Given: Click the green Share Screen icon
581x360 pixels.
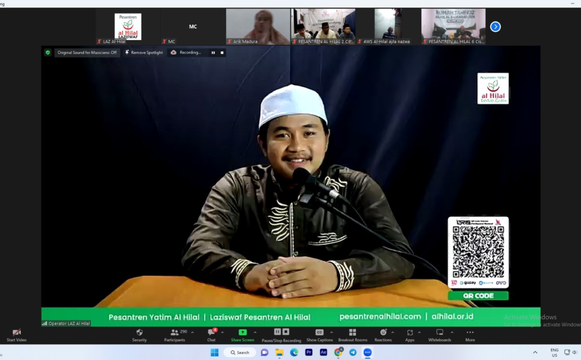Looking at the screenshot, I should tap(242, 332).
